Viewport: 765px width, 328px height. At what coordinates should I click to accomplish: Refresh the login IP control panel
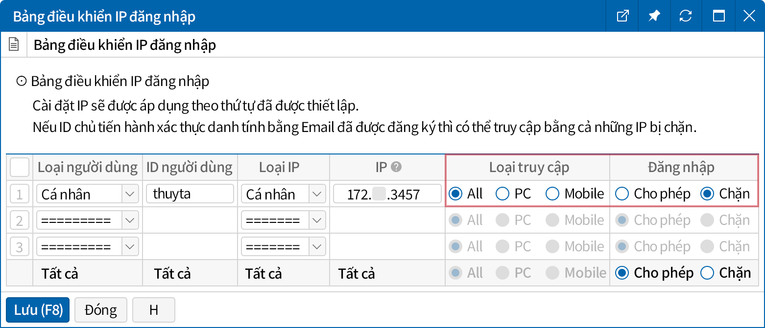point(686,16)
